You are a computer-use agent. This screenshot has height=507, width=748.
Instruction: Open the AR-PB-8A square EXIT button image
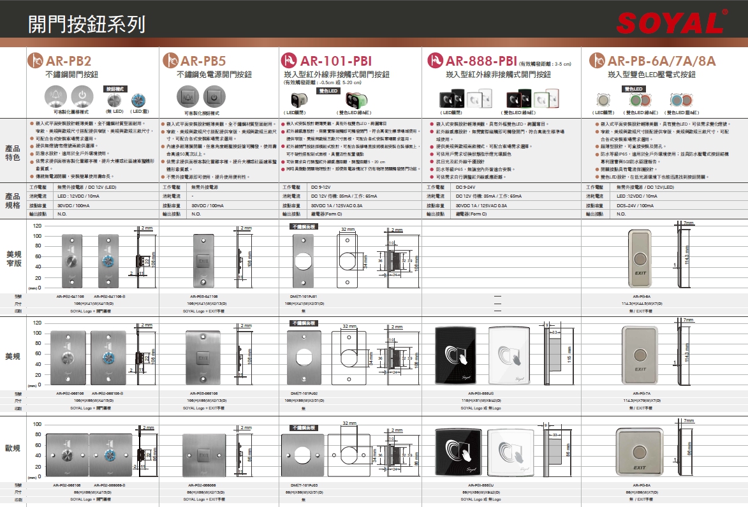(x=639, y=453)
